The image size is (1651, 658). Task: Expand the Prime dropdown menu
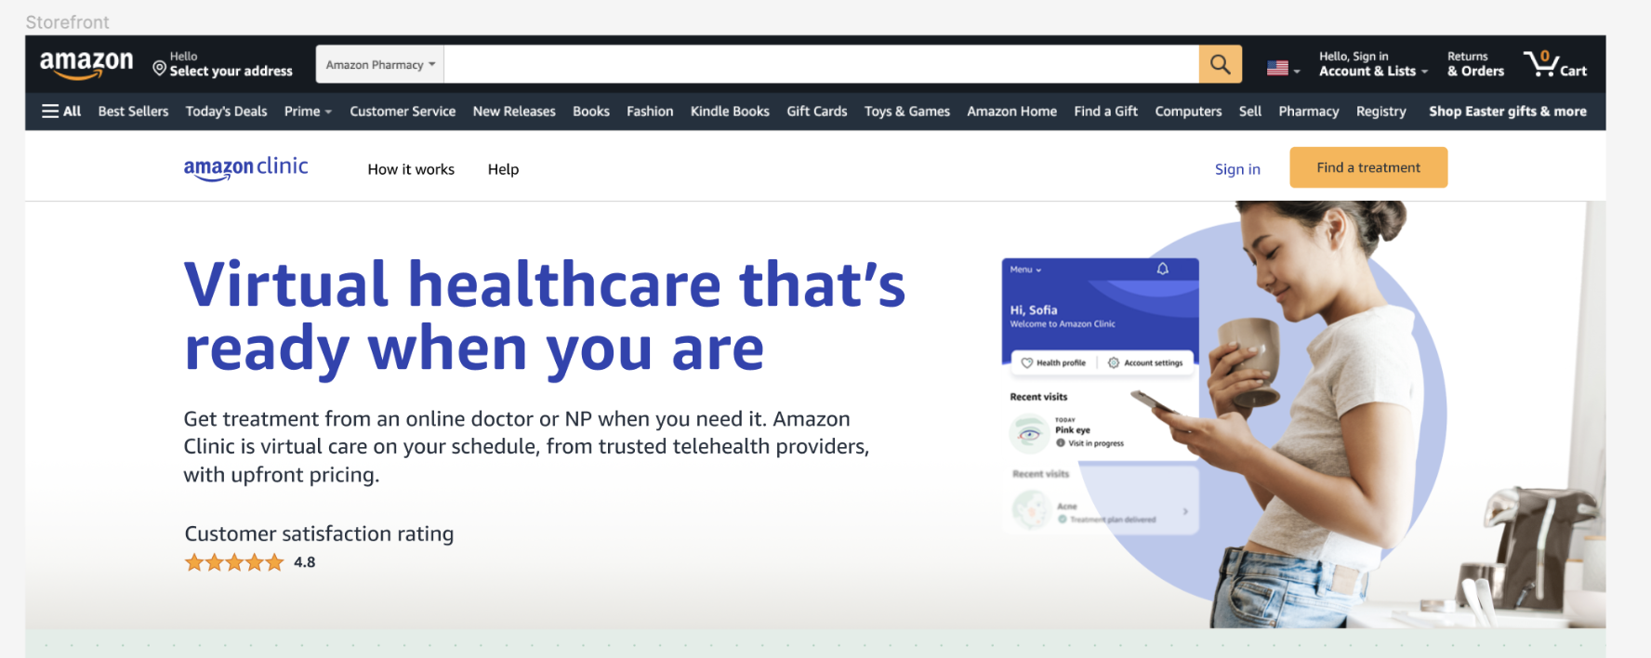(x=308, y=112)
